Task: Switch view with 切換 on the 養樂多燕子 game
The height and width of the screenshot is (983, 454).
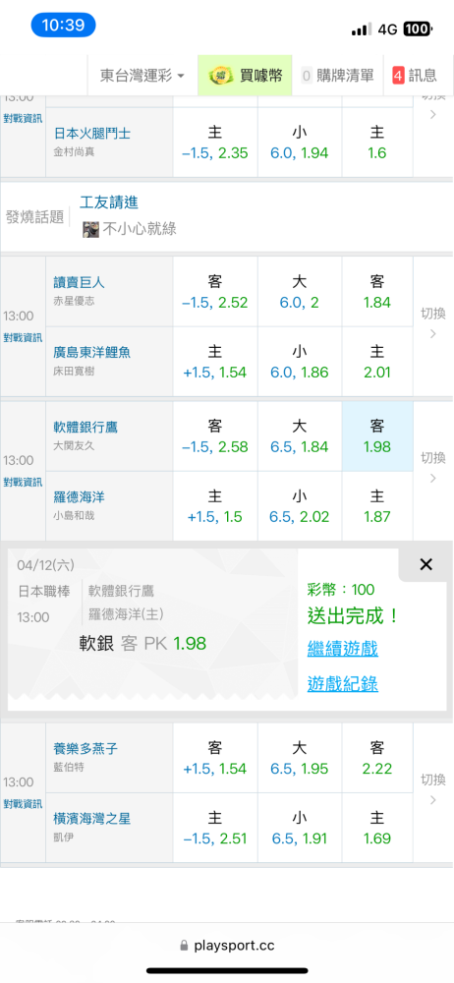Action: [432, 788]
